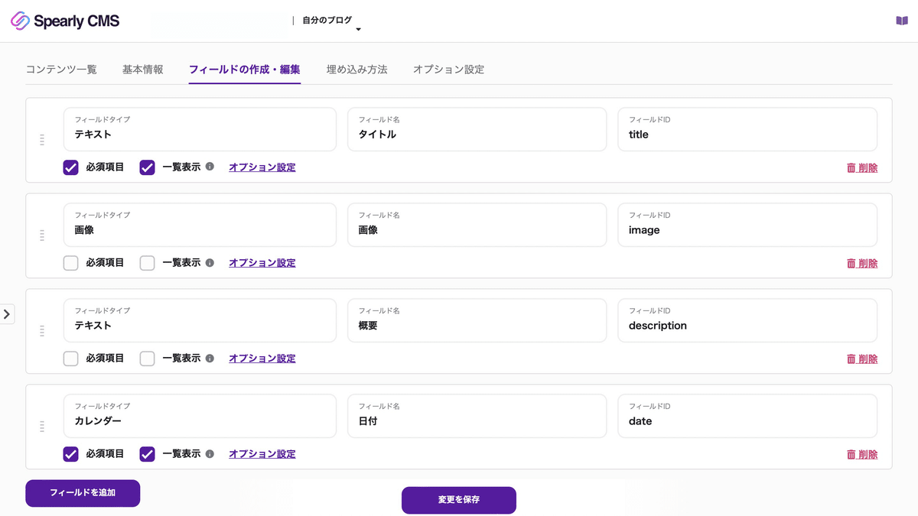Viewport: 918px width, 516px height.
Task: Delete the description field with 削除
Action: click(x=862, y=359)
